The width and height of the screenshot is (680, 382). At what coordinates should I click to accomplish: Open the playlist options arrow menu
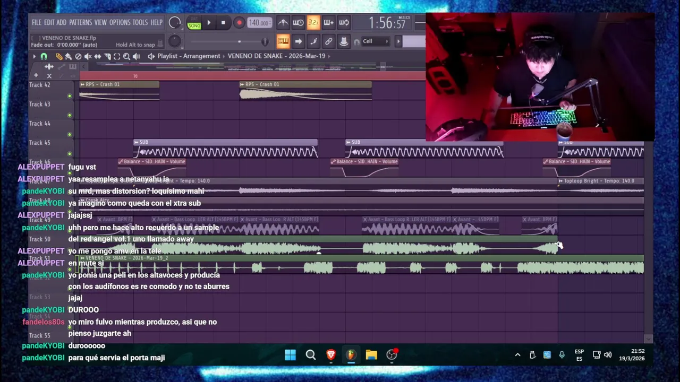click(35, 56)
